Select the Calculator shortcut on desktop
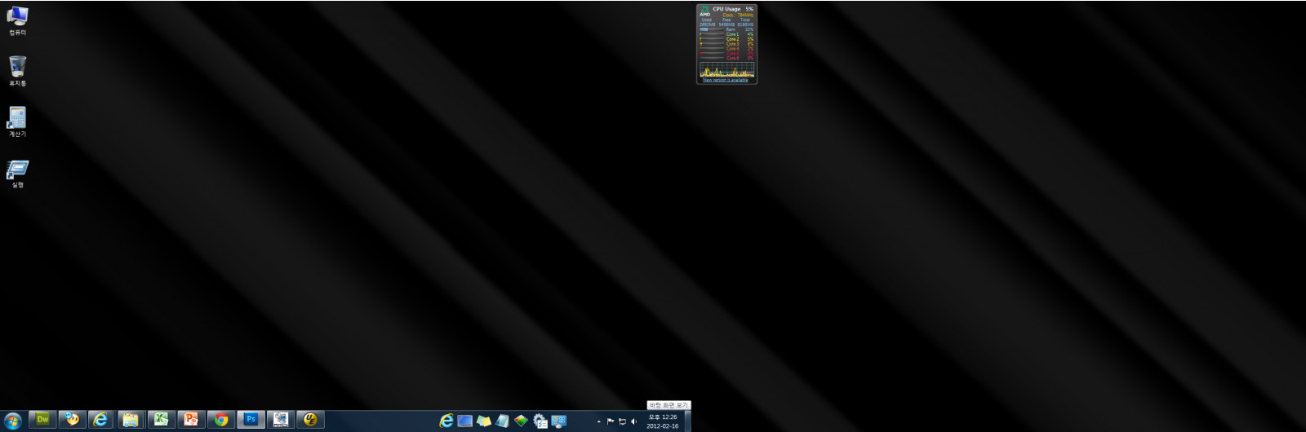 pos(17,118)
